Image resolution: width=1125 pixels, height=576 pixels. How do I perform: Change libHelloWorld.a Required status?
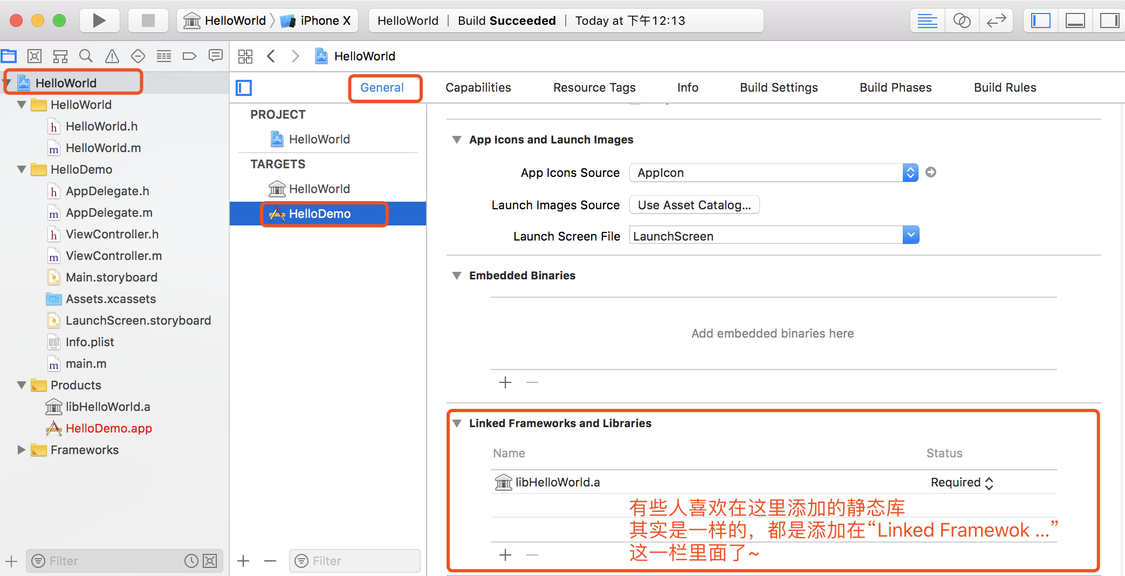[962, 482]
